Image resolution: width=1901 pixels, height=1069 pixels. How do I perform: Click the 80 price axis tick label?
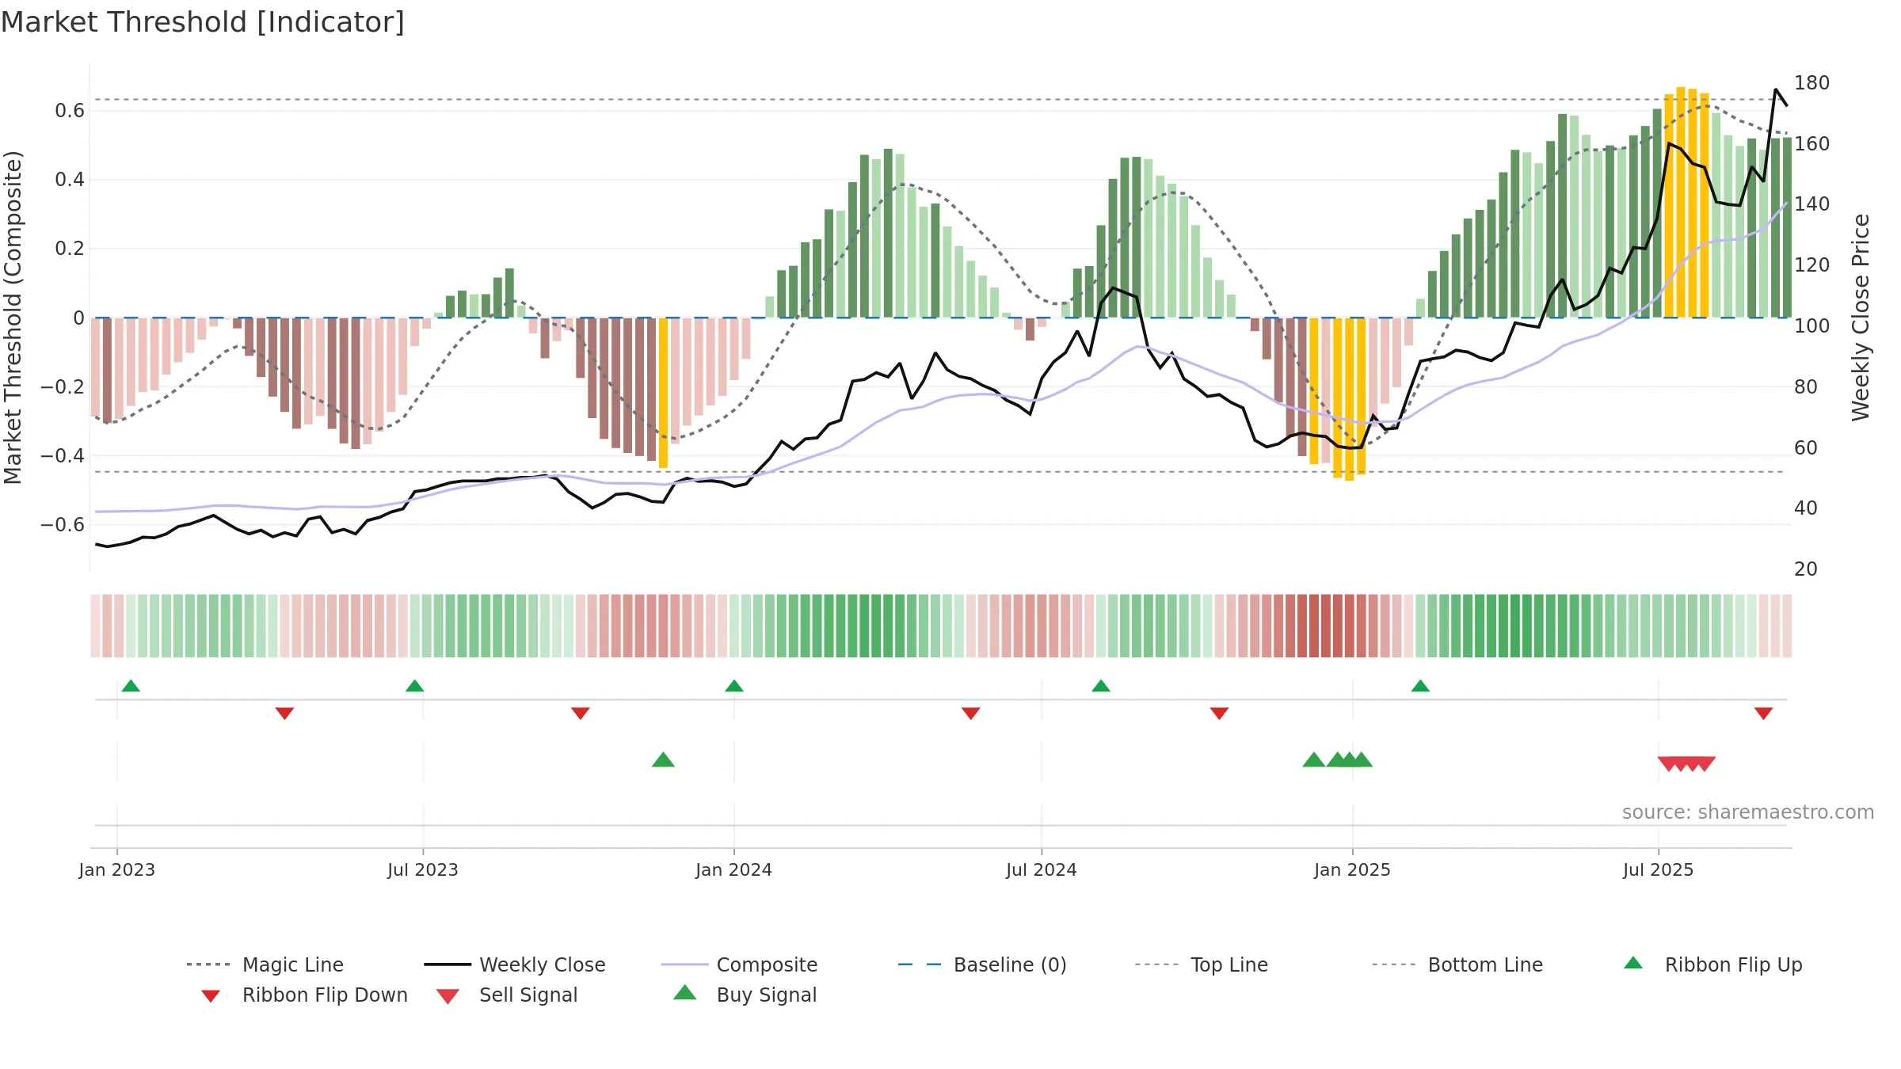[x=1806, y=387]
